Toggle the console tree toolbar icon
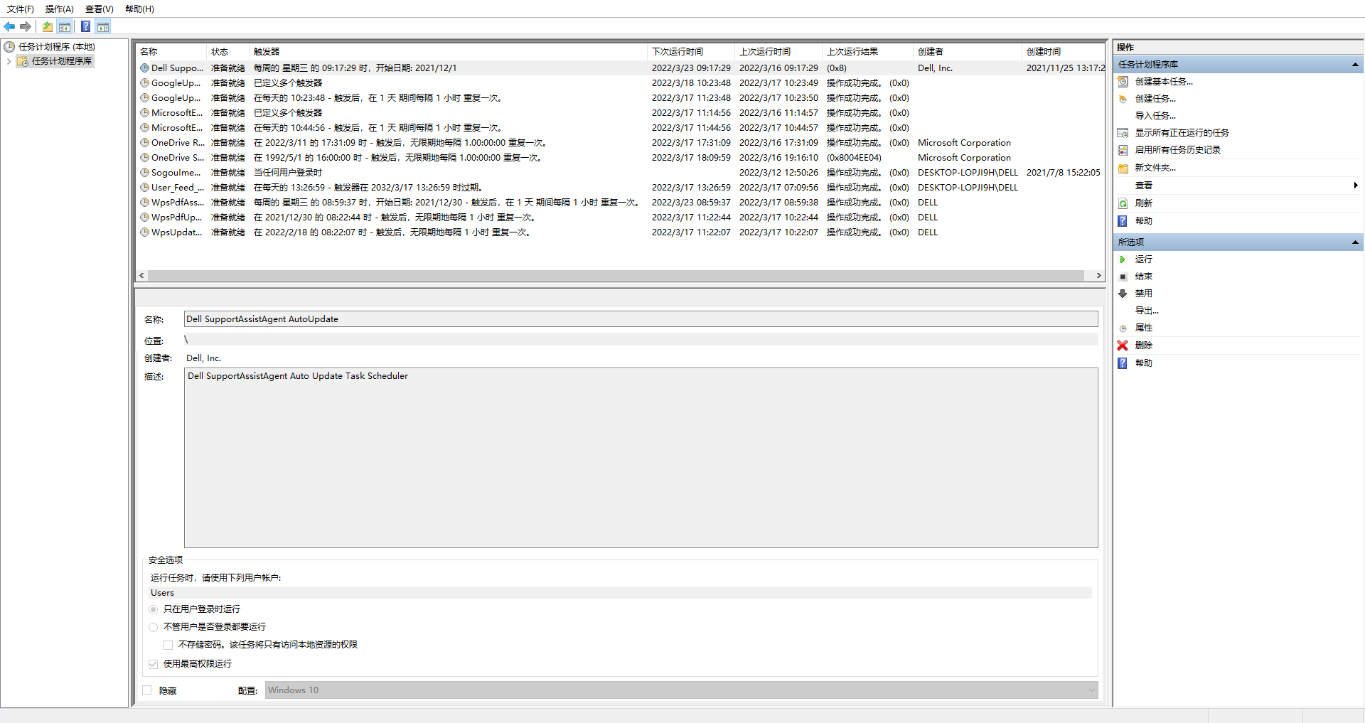1365x723 pixels. click(x=65, y=26)
